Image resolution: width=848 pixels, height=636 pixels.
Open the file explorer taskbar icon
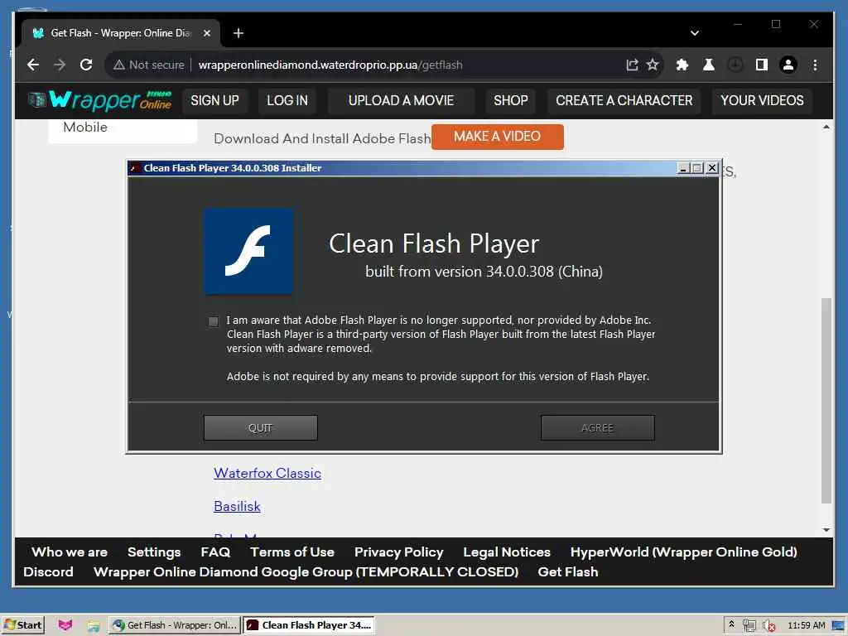pyautogui.click(x=93, y=625)
